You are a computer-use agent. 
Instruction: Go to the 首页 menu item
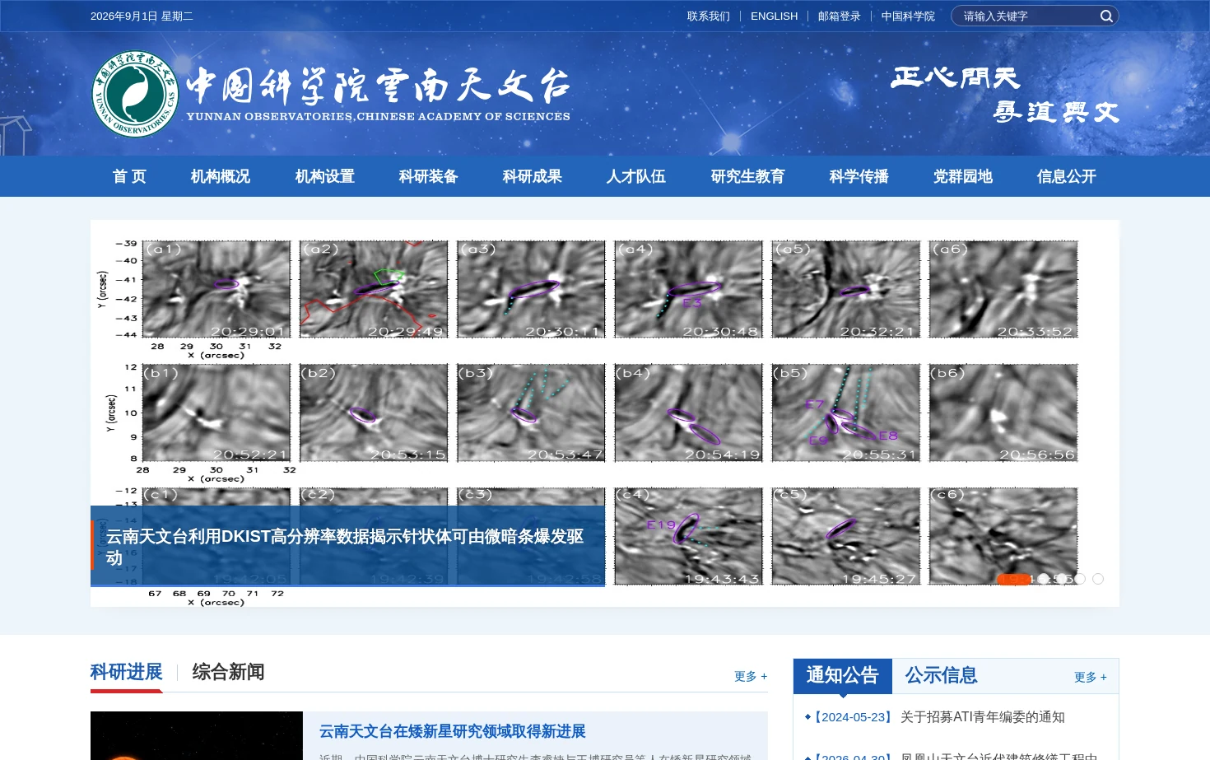pos(129,176)
